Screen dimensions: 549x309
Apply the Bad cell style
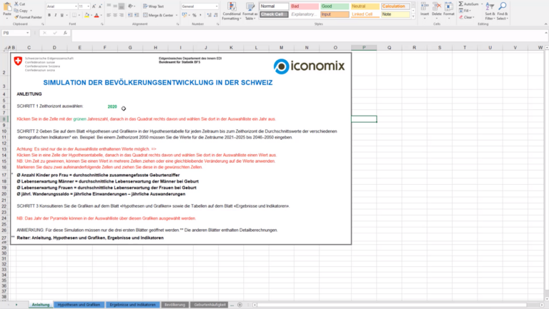pos(305,6)
